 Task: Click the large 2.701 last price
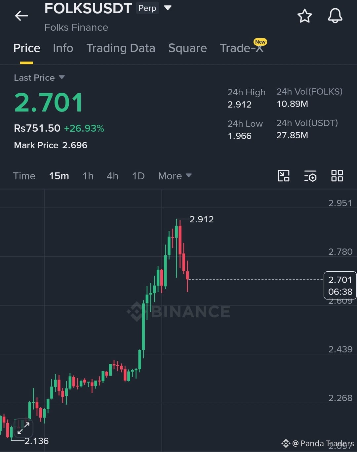(x=49, y=102)
